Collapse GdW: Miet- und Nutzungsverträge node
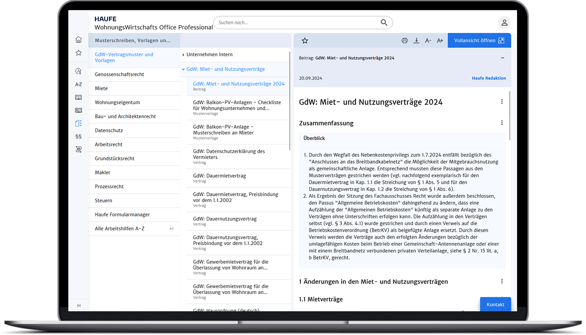The image size is (586, 335). [183, 69]
